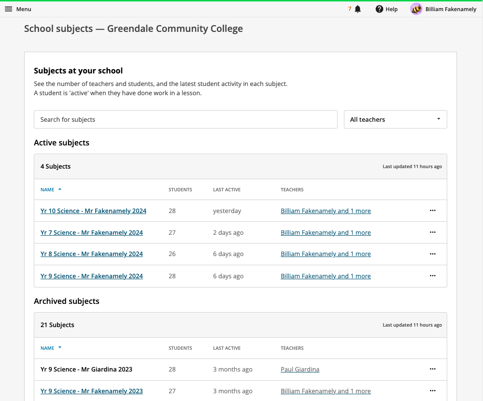Open Yr 9 Science - Mr Fakenamely 2024

click(92, 276)
